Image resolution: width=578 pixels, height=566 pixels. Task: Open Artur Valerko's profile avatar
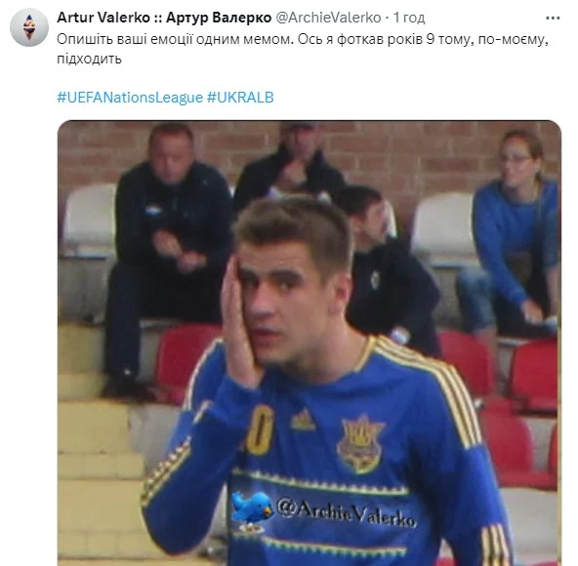tap(29, 27)
